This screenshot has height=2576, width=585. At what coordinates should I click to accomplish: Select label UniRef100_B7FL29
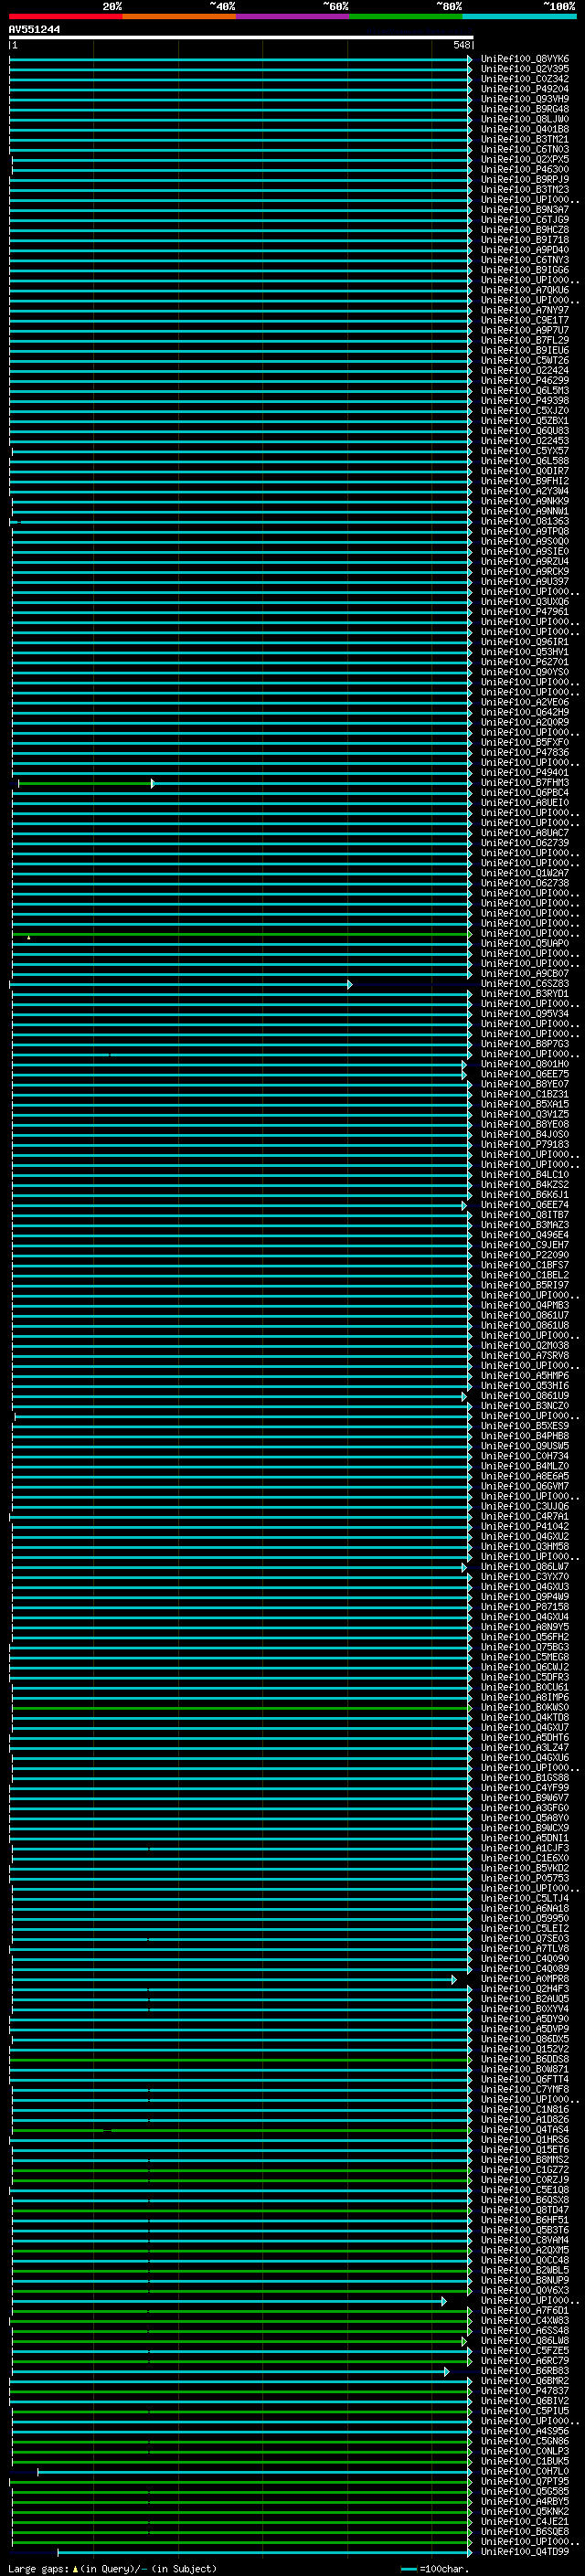(x=525, y=340)
